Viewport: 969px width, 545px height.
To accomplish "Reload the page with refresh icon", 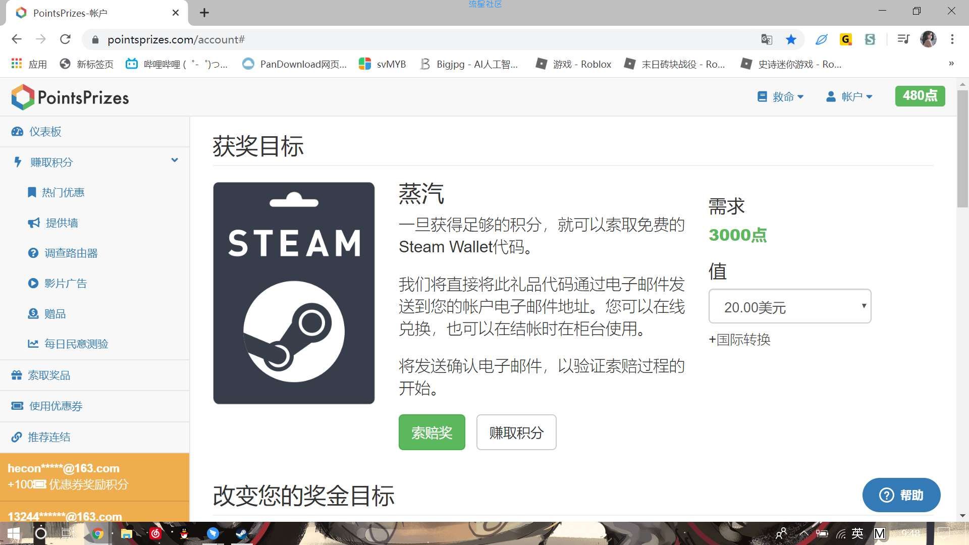I will [x=65, y=39].
